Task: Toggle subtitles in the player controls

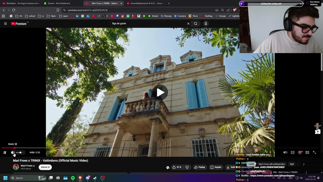Action: (x=293, y=152)
